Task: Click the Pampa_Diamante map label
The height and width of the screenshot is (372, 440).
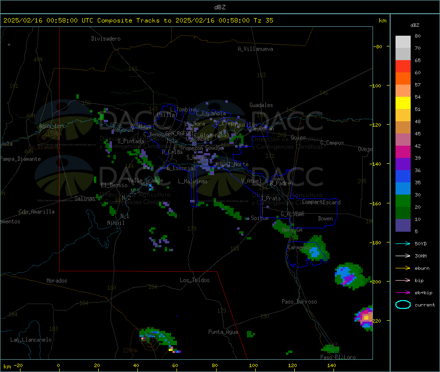Action: pos(21,159)
